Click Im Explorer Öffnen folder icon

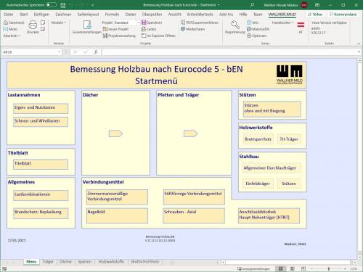tap(144, 36)
